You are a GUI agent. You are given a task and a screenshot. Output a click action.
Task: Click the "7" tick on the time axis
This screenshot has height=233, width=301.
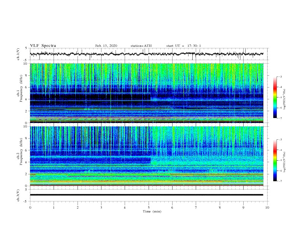[196, 207]
